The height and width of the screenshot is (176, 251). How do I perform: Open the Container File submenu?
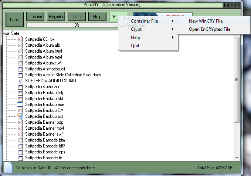click(x=148, y=21)
